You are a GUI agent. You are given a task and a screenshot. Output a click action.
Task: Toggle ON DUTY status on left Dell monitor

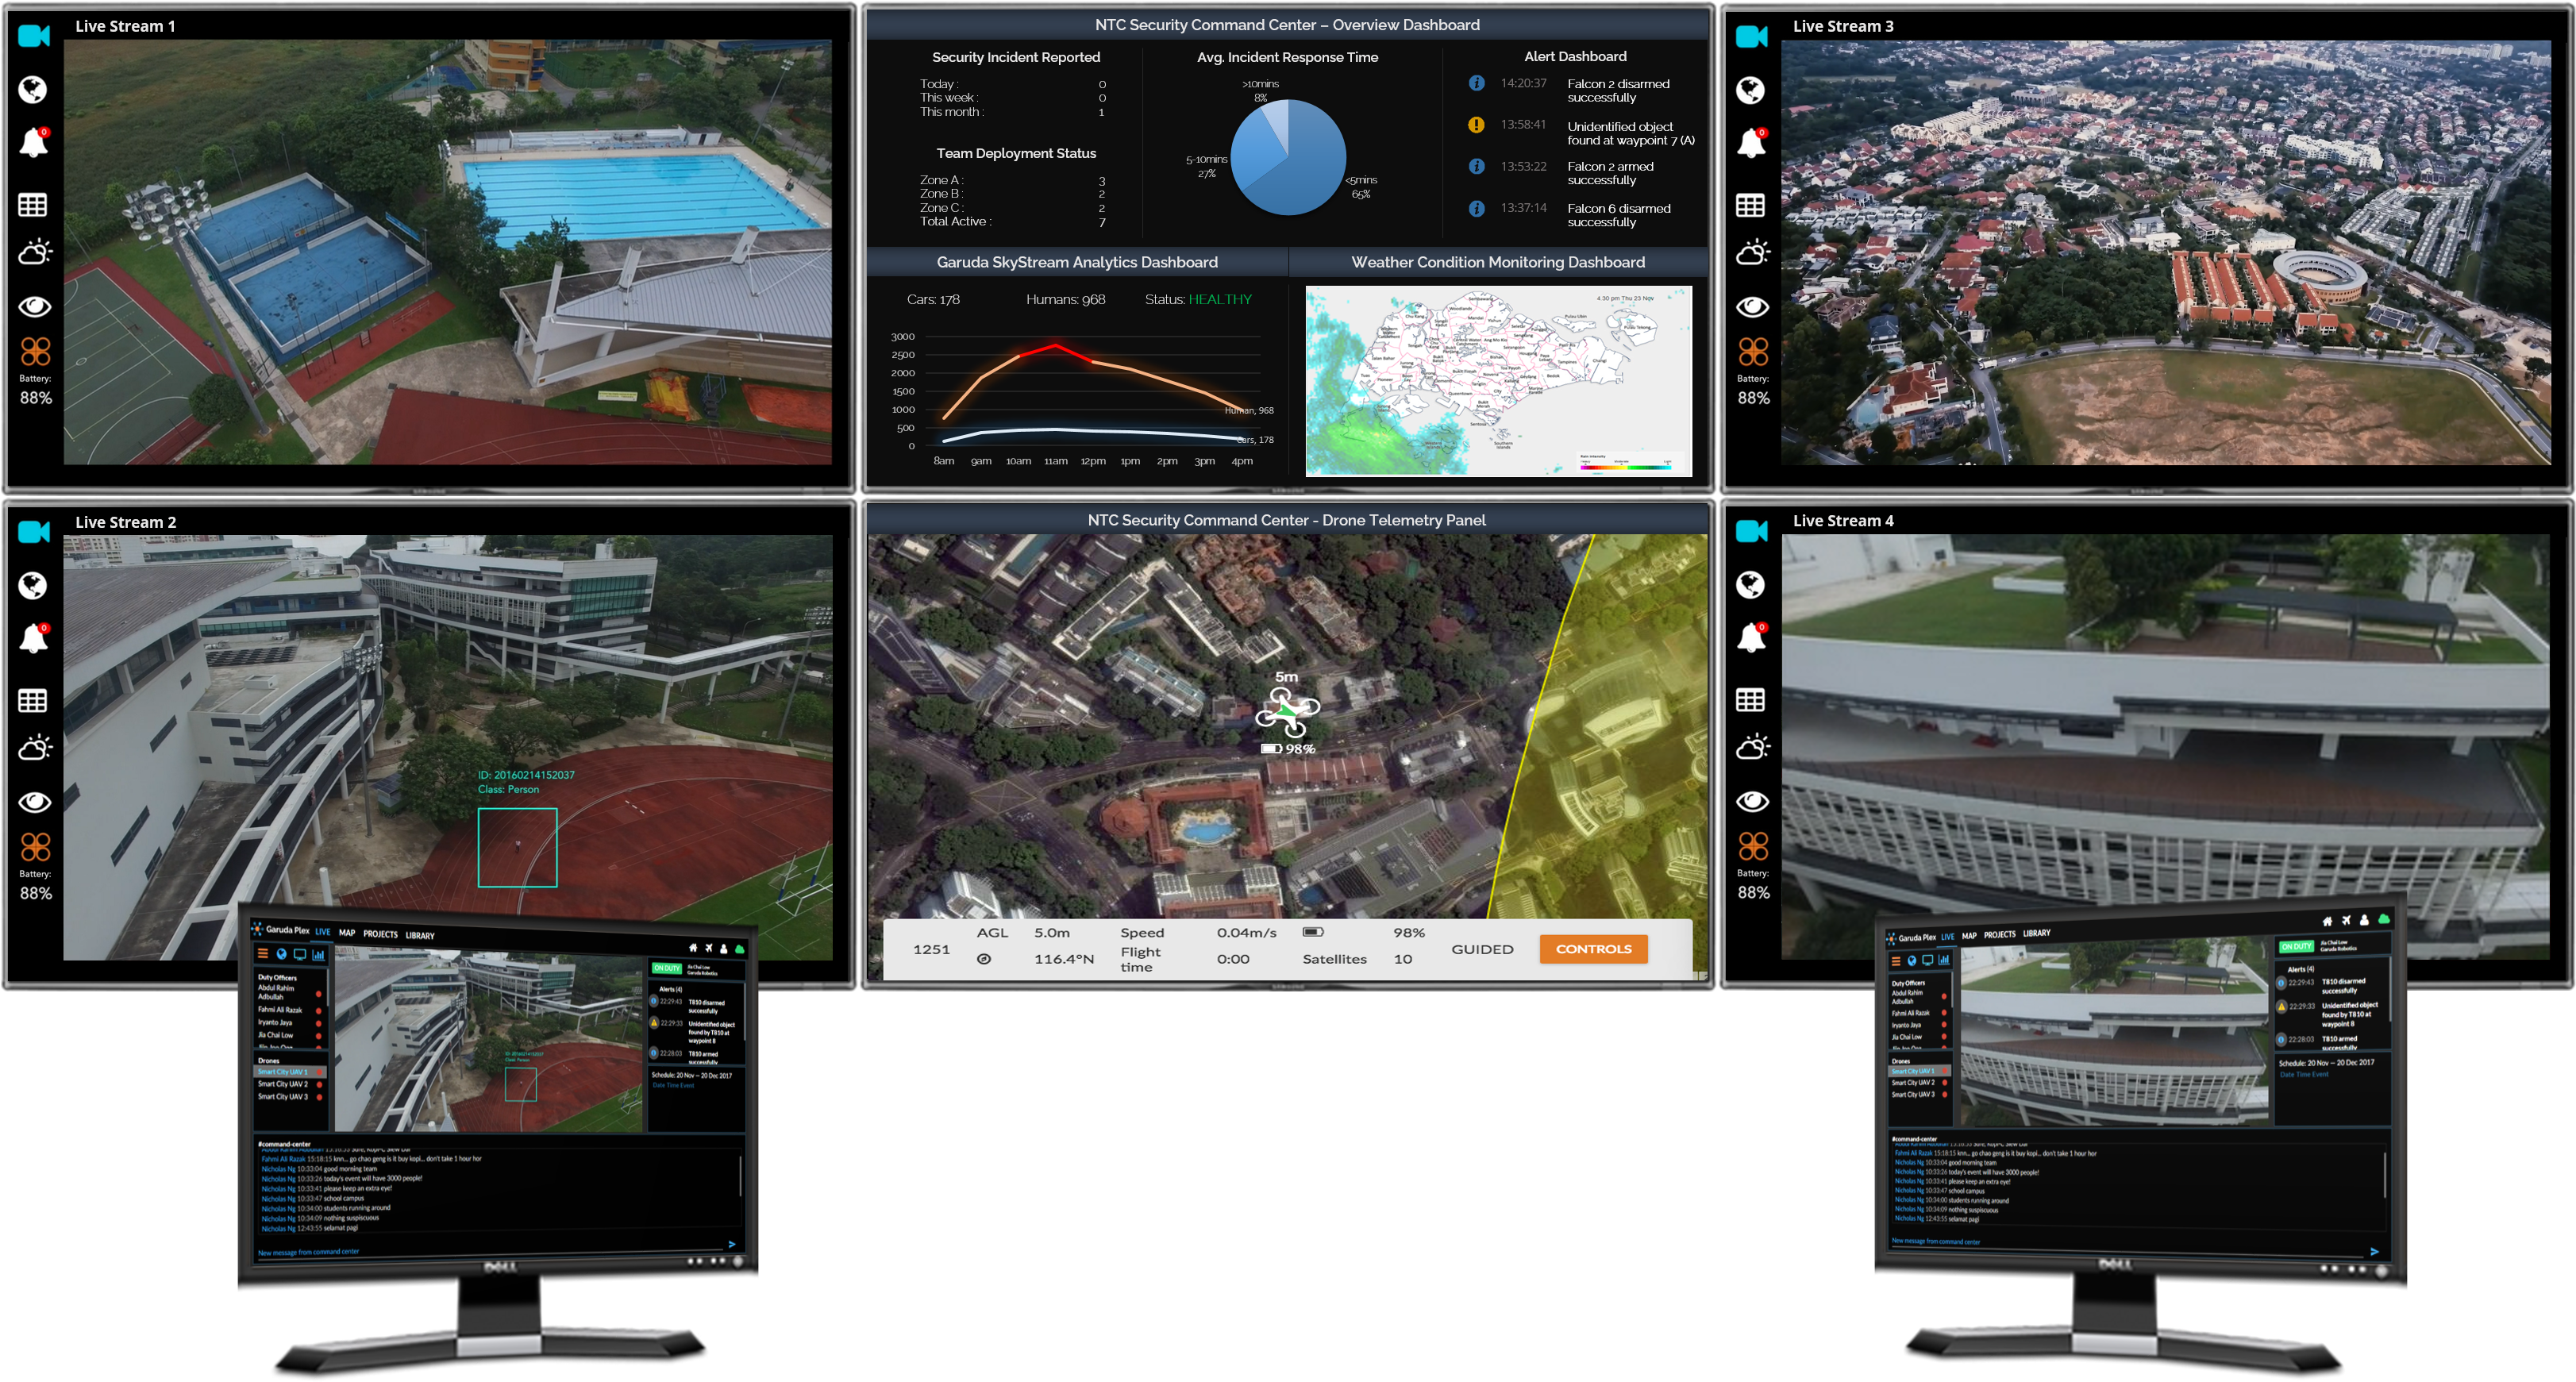pos(666,968)
